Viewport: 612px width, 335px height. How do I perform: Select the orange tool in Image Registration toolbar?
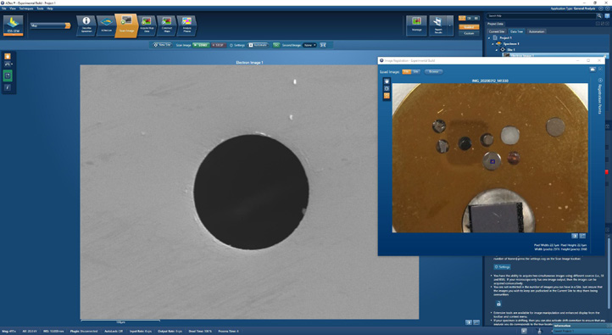387,96
